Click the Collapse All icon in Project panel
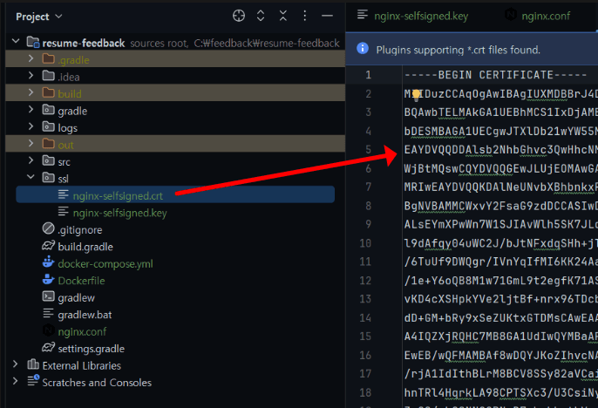The image size is (598, 408). [282, 16]
